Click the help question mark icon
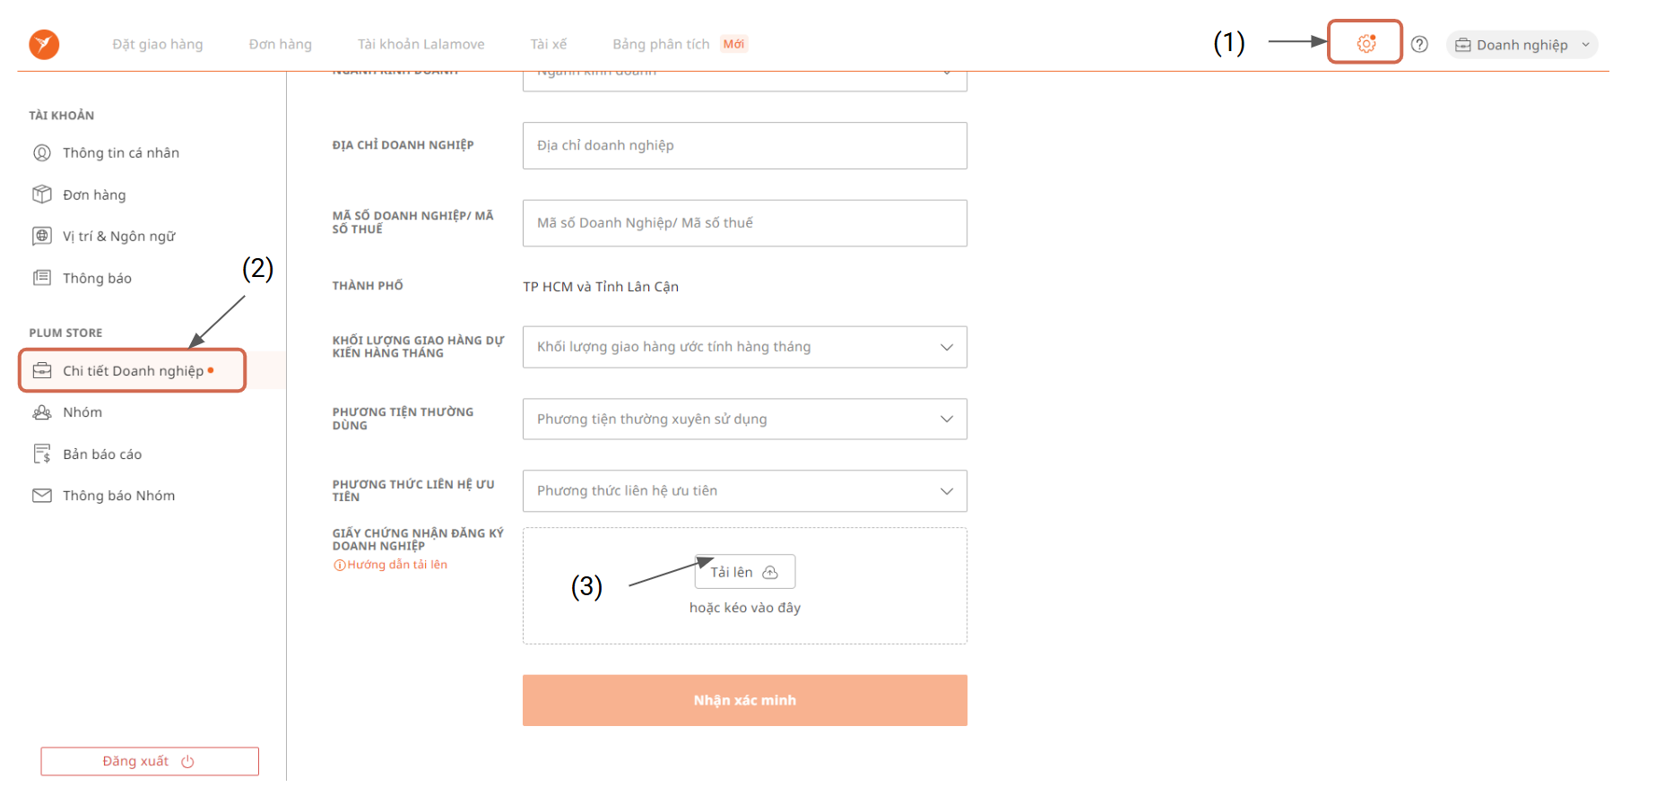Viewport: 1656px width, 787px height. click(1419, 44)
